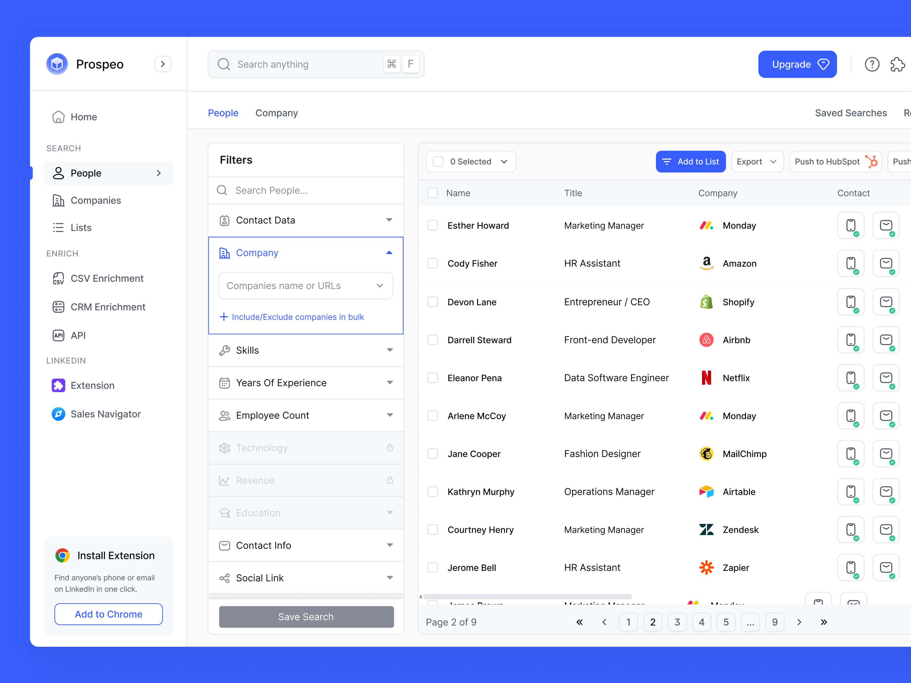Click email icon for Kathryn Murphy

coord(886,491)
